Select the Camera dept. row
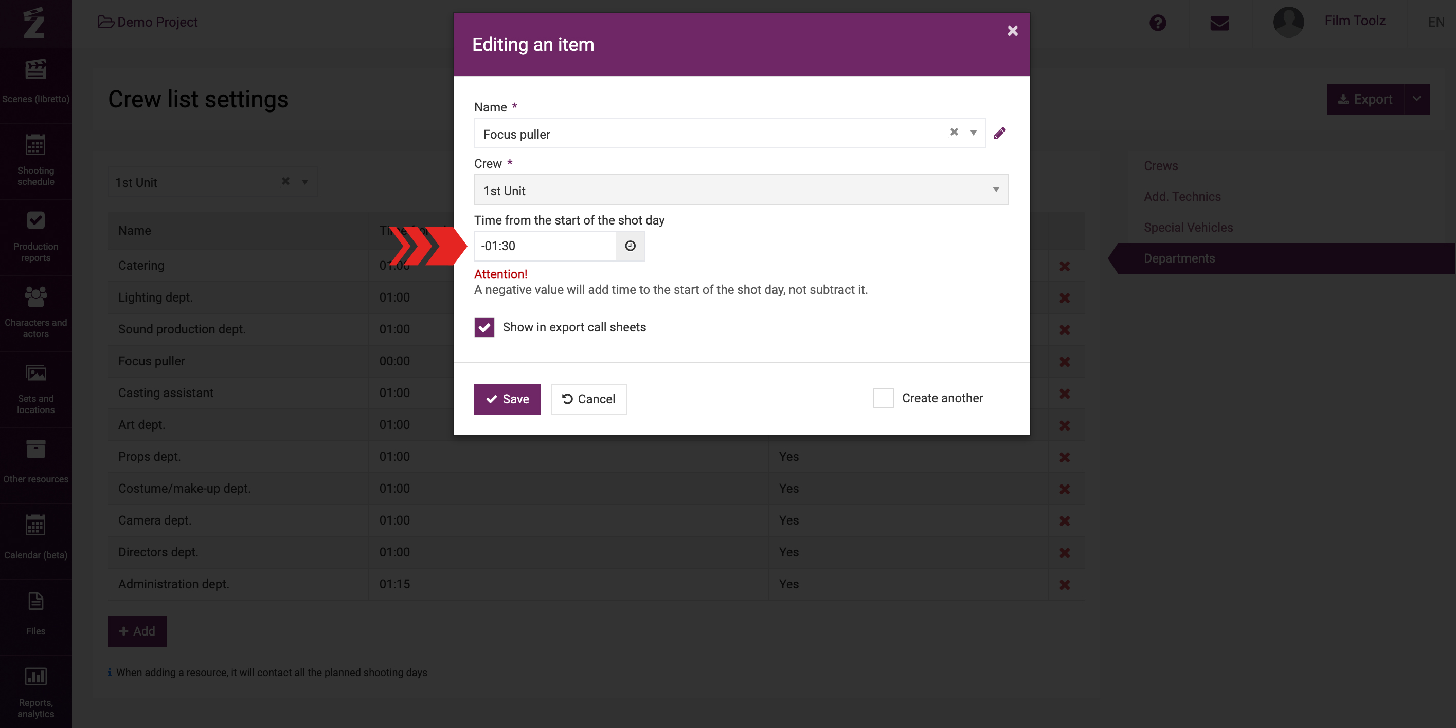This screenshot has height=728, width=1456. [596, 520]
